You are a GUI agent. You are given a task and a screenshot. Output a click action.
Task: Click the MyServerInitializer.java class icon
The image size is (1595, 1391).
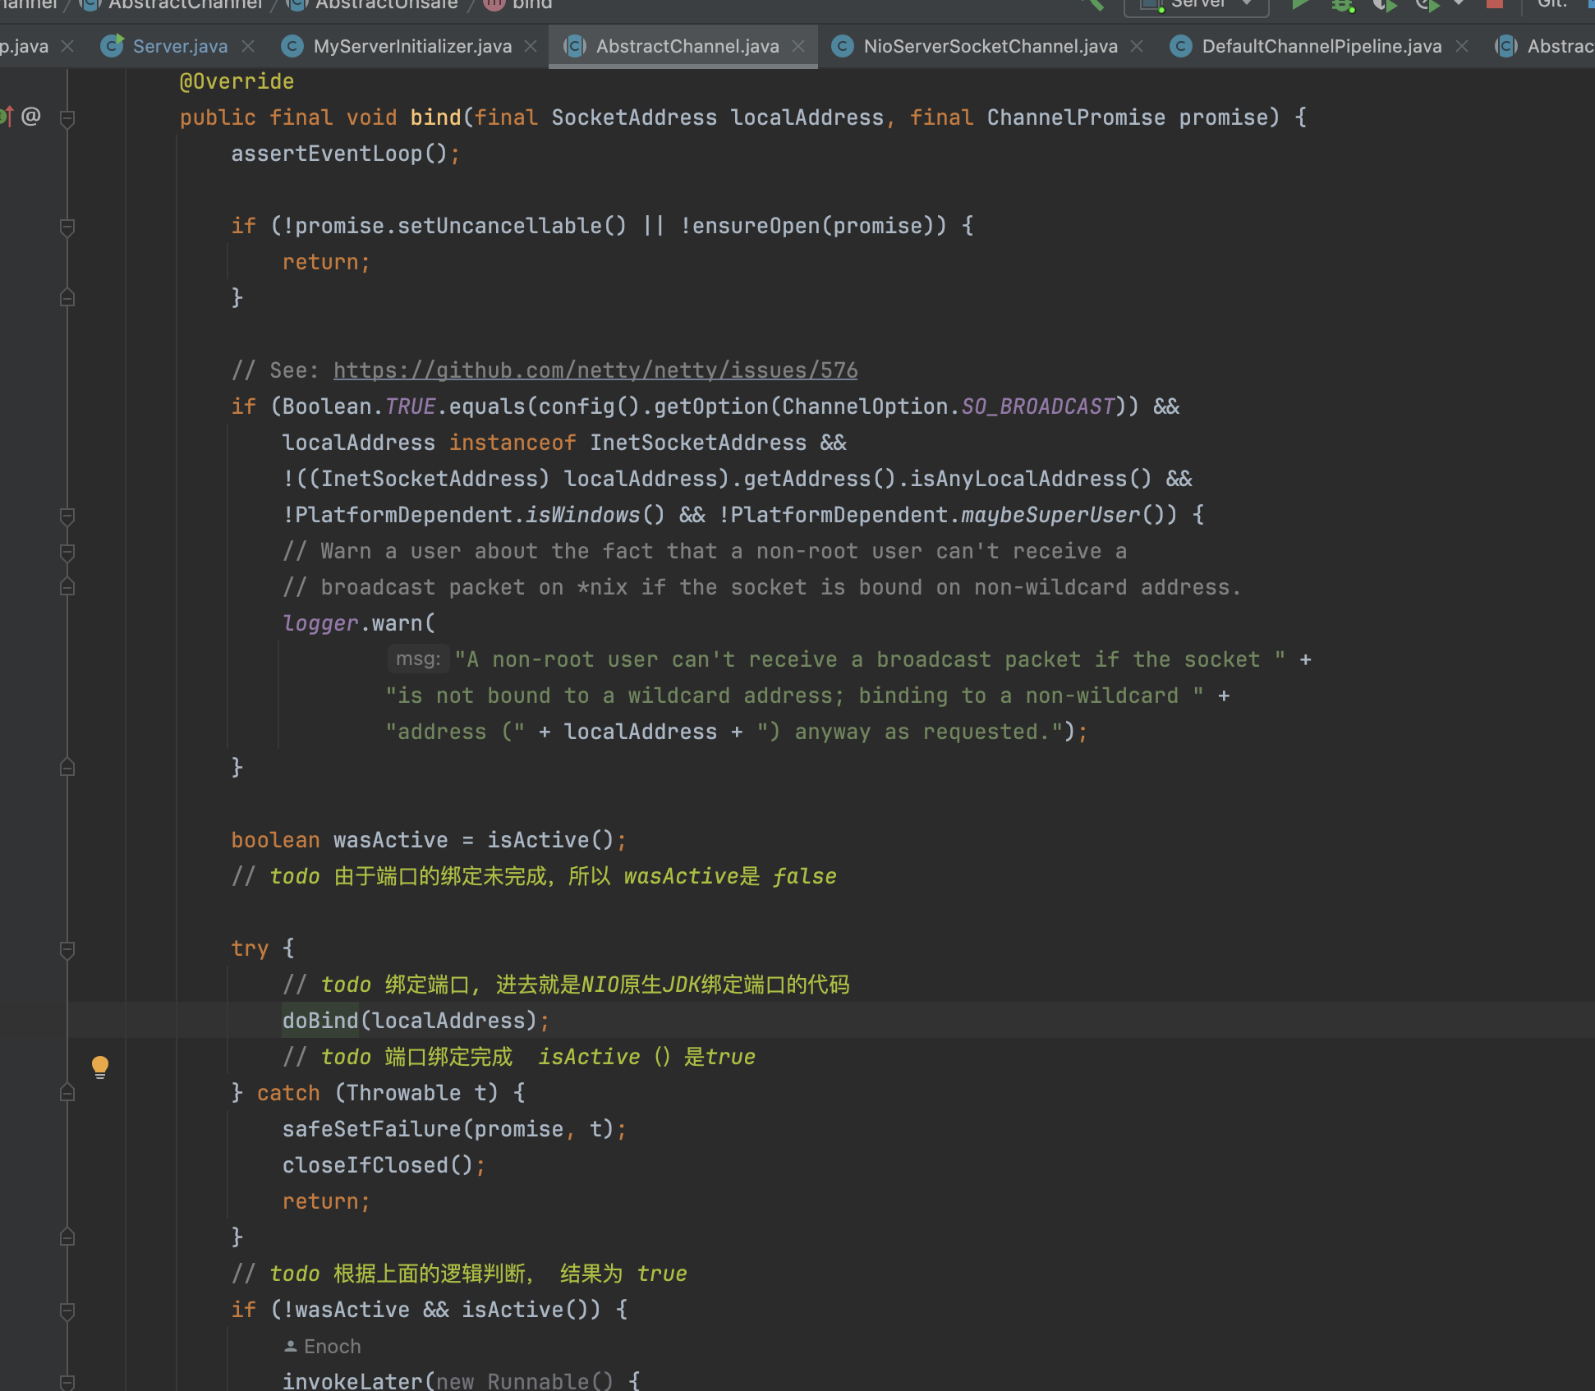[292, 46]
